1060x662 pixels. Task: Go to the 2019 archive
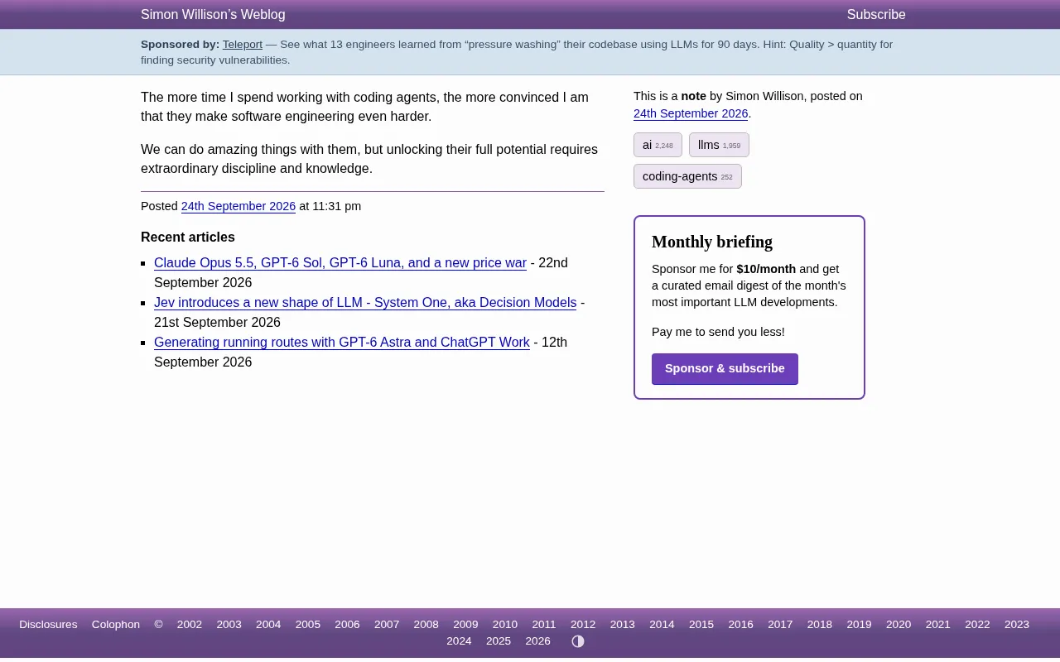(x=859, y=625)
